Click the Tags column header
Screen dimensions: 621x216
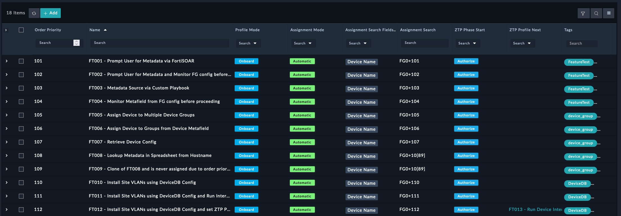[x=568, y=30]
